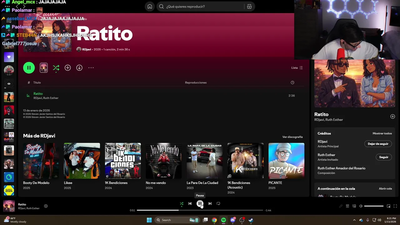Toggle repeat mode in player bar
Viewport: 400px width, 225px height.
(x=218, y=204)
